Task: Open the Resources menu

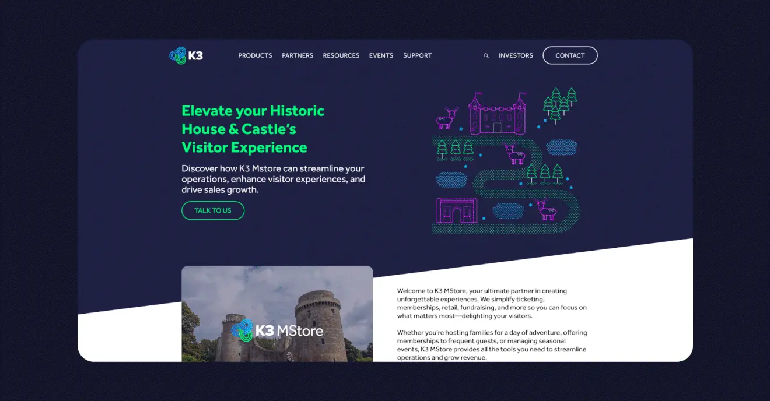Action: point(341,55)
